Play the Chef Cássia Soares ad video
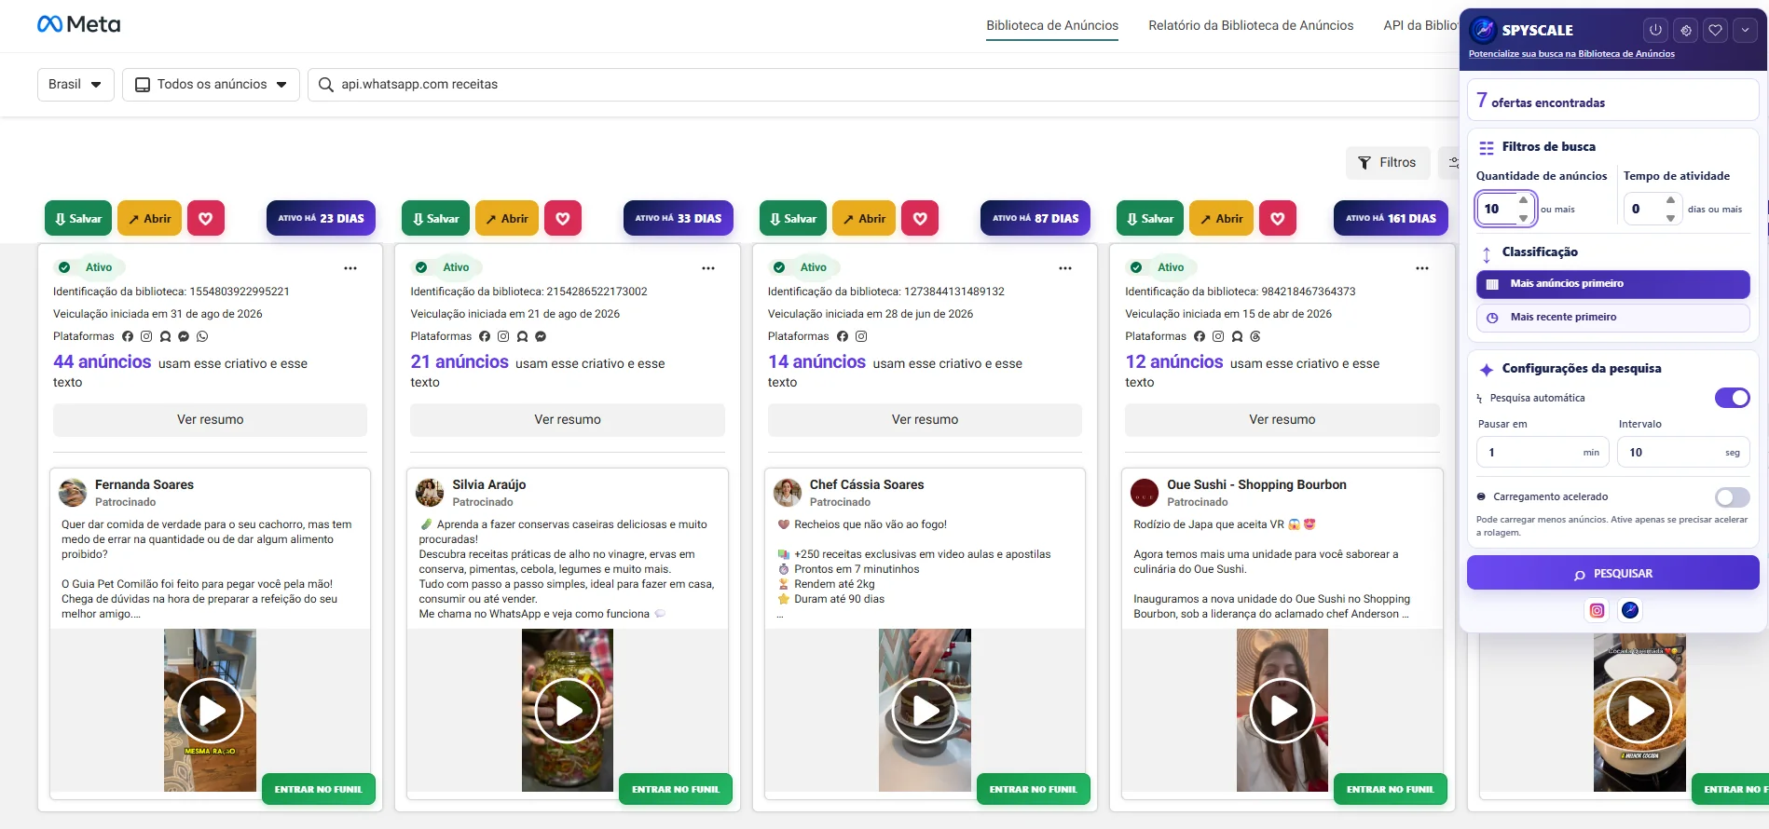 coord(925,711)
